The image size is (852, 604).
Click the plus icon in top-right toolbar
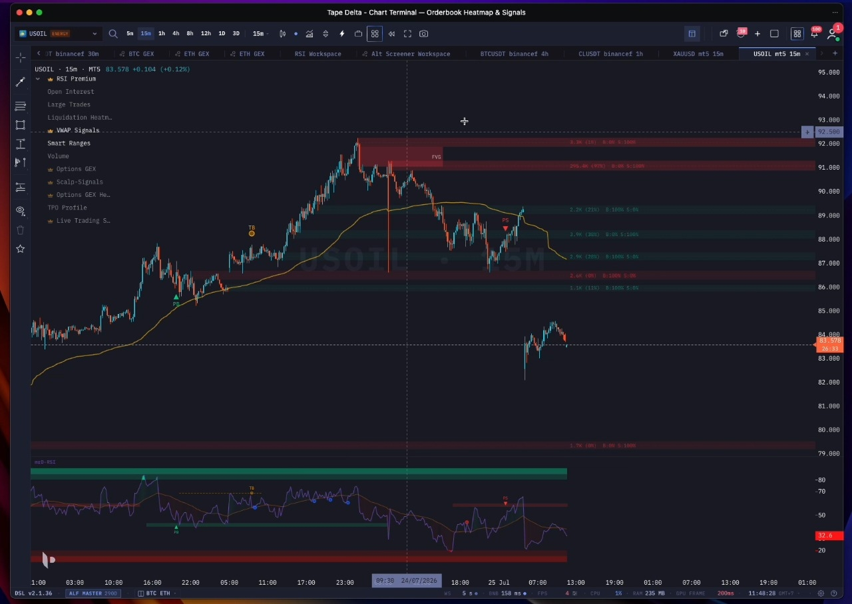(x=757, y=34)
